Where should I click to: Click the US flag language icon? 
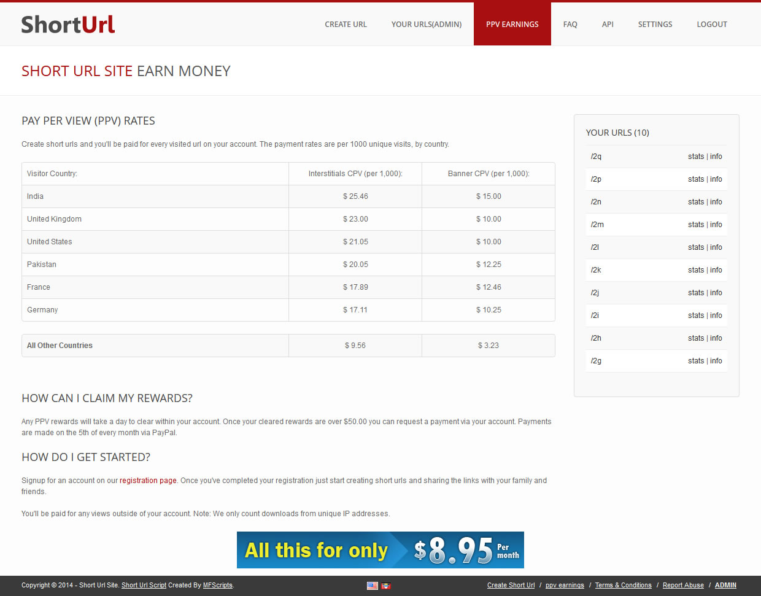tap(372, 586)
